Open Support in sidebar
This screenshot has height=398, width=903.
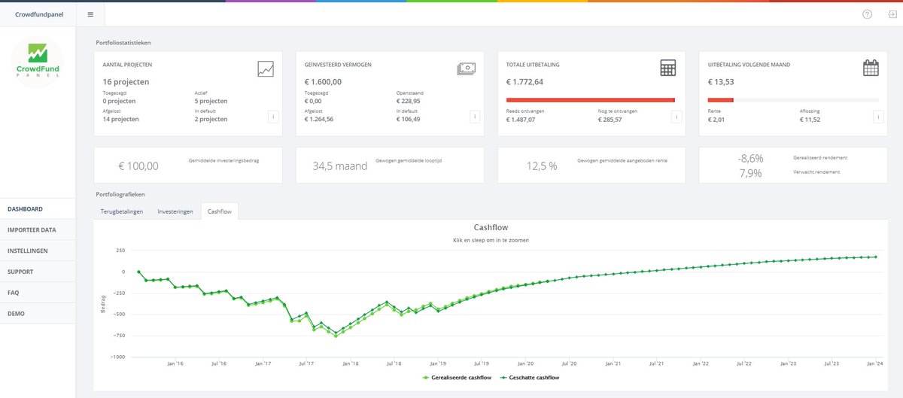38,272
